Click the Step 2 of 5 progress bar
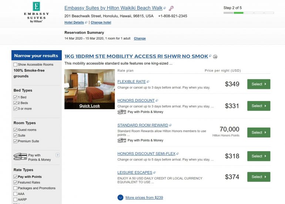Viewport: 285px width, 204px height. (248, 13)
